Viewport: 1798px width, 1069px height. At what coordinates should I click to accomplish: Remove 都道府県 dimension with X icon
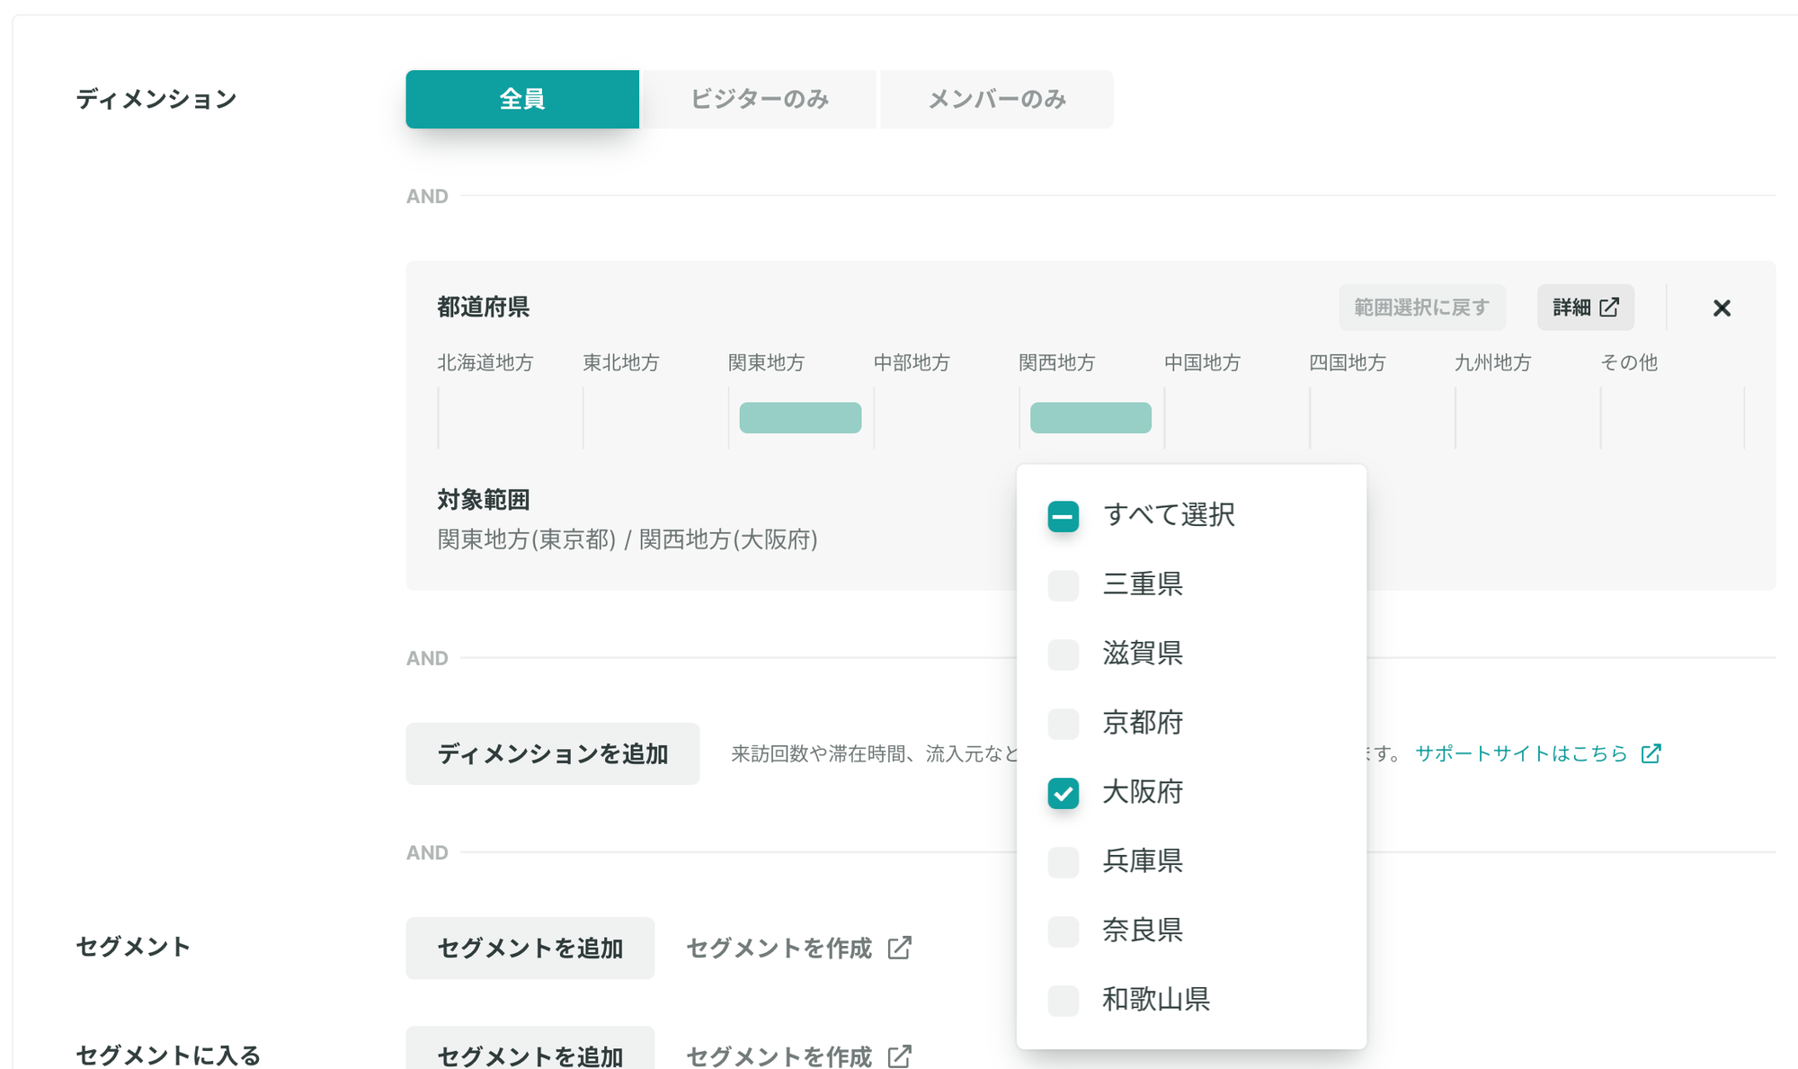[1722, 308]
